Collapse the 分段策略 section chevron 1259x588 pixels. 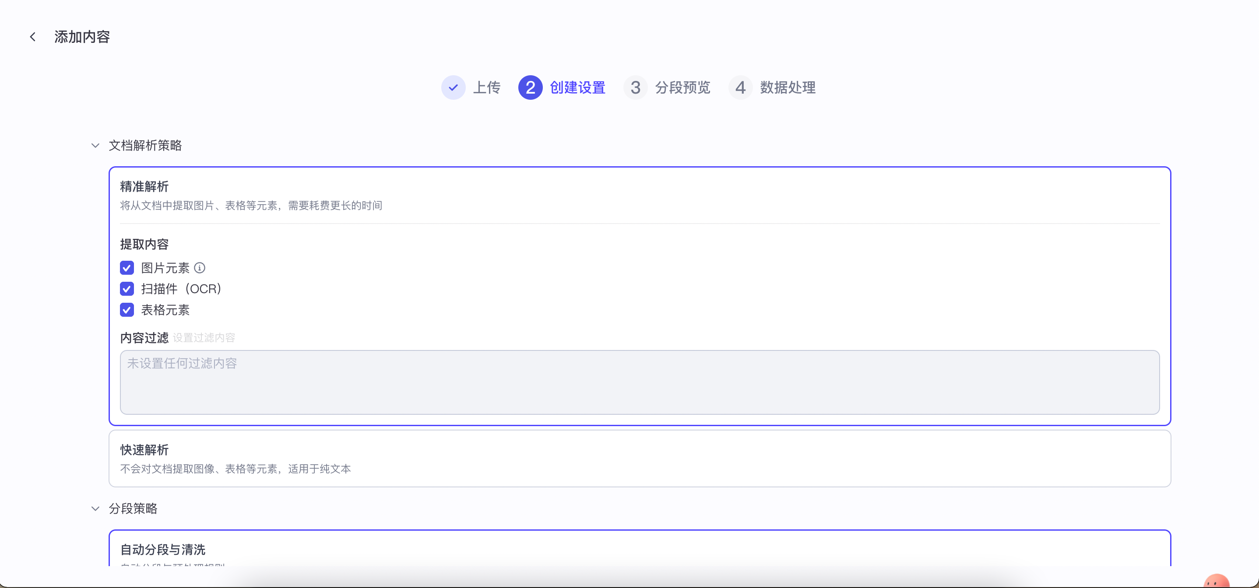[95, 508]
